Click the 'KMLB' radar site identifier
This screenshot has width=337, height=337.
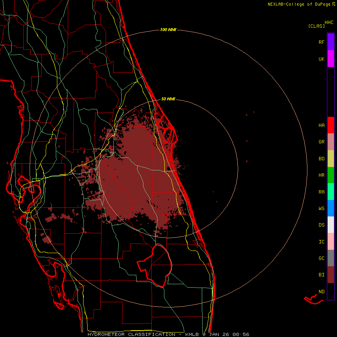click(191, 334)
